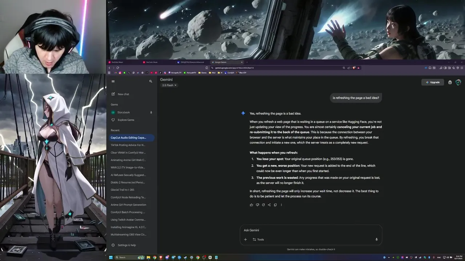Click the Recent section header
The width and height of the screenshot is (465, 261).
pos(115,130)
